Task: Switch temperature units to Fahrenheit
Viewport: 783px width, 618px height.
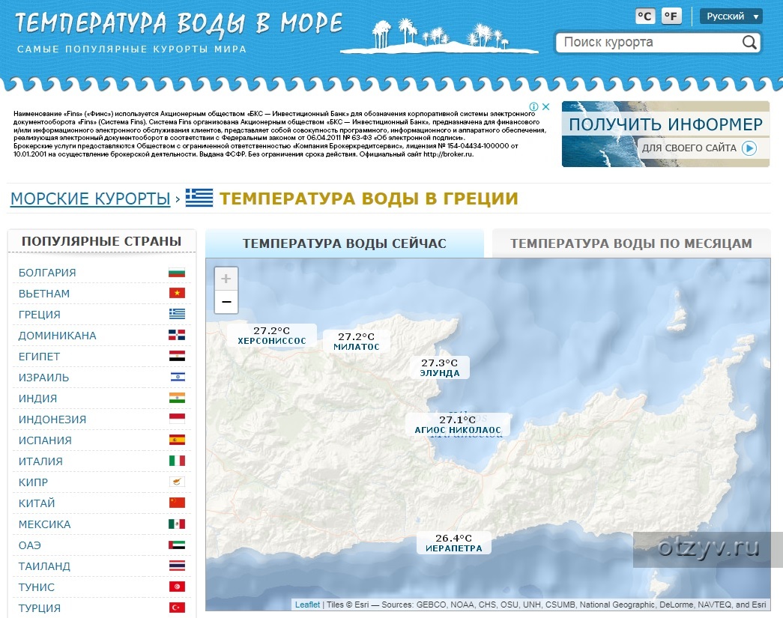Action: [671, 16]
